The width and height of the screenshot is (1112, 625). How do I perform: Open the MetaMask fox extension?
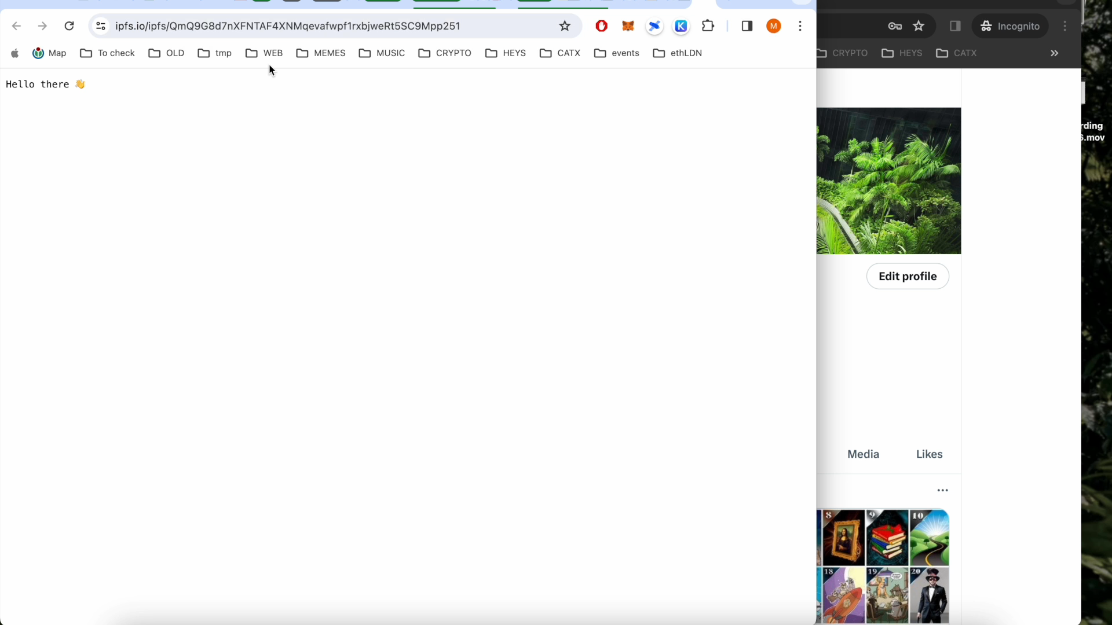(x=628, y=26)
